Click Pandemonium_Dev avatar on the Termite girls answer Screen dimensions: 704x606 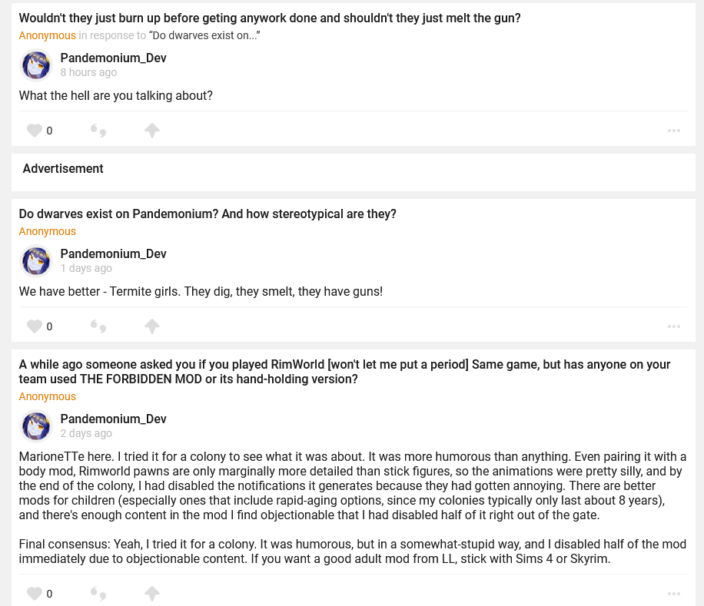tap(36, 261)
